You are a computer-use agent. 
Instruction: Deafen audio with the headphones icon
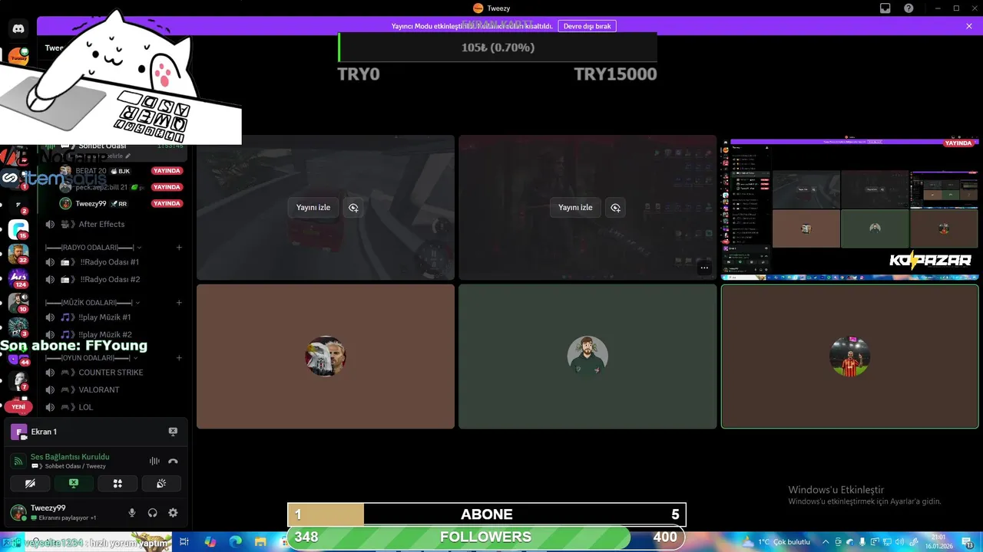152,513
